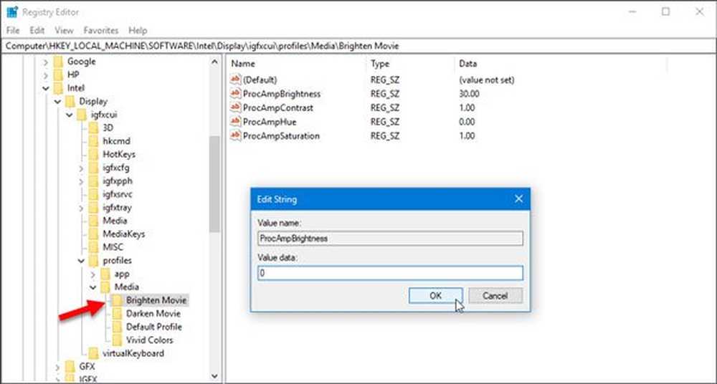Select the MISC folder icon
Screen dimensions: 717x384
[93, 247]
